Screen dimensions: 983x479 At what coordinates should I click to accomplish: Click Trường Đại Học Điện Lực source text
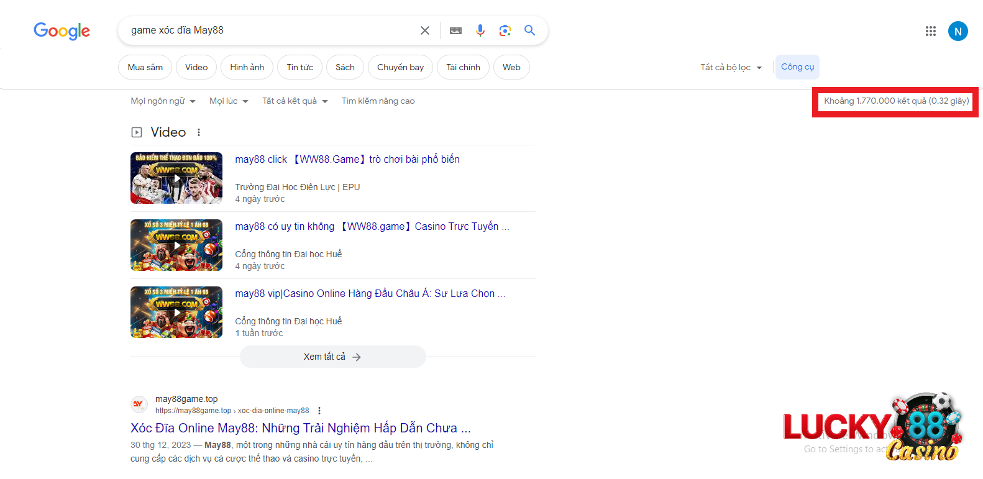298,187
